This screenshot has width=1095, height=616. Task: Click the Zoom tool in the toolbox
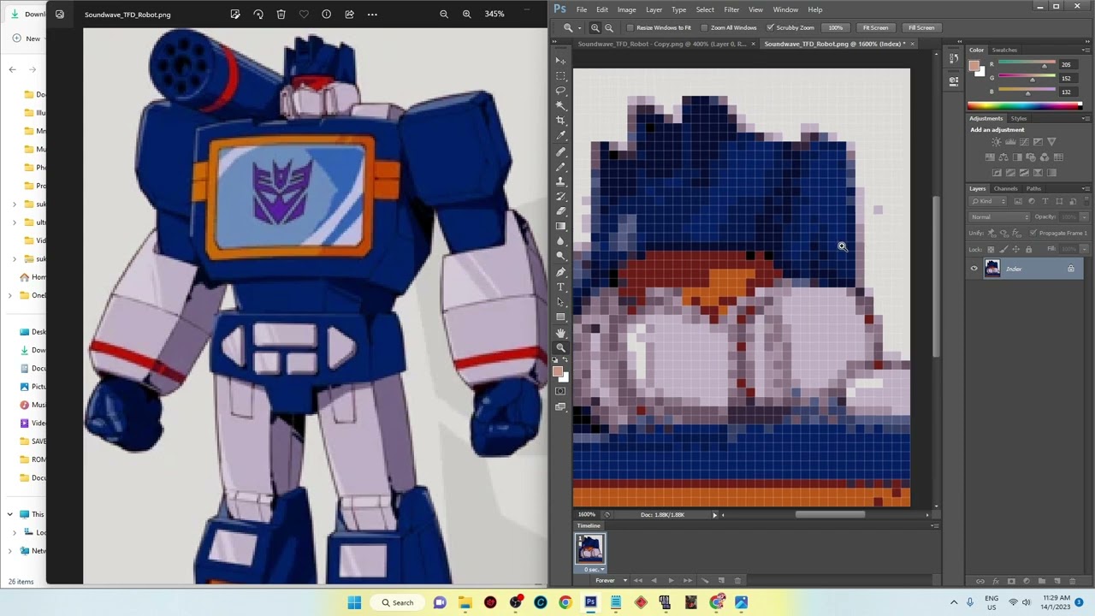(560, 347)
